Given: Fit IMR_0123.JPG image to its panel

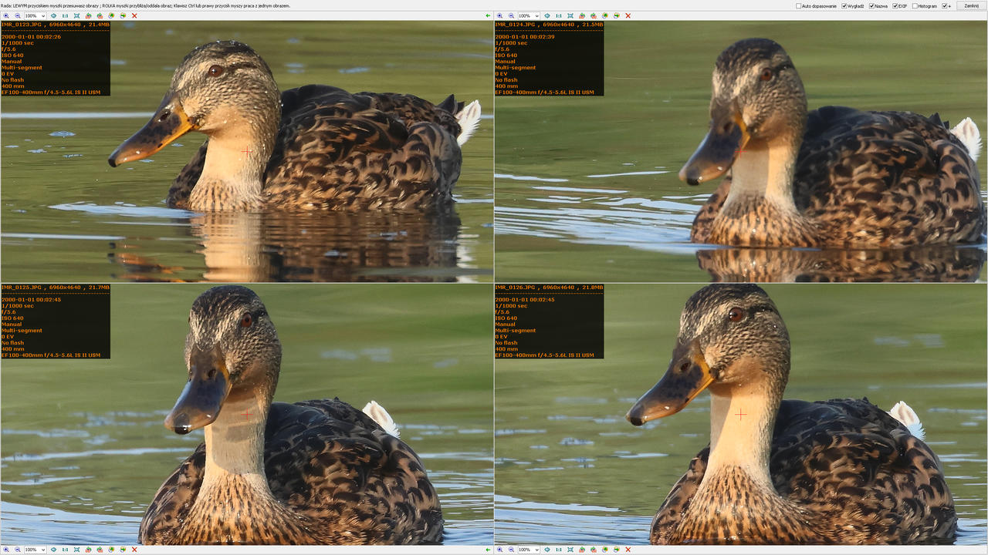Looking at the screenshot, I should click(x=76, y=15).
